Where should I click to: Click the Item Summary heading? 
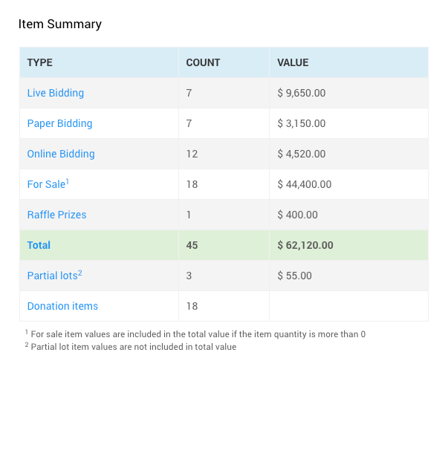[60, 24]
